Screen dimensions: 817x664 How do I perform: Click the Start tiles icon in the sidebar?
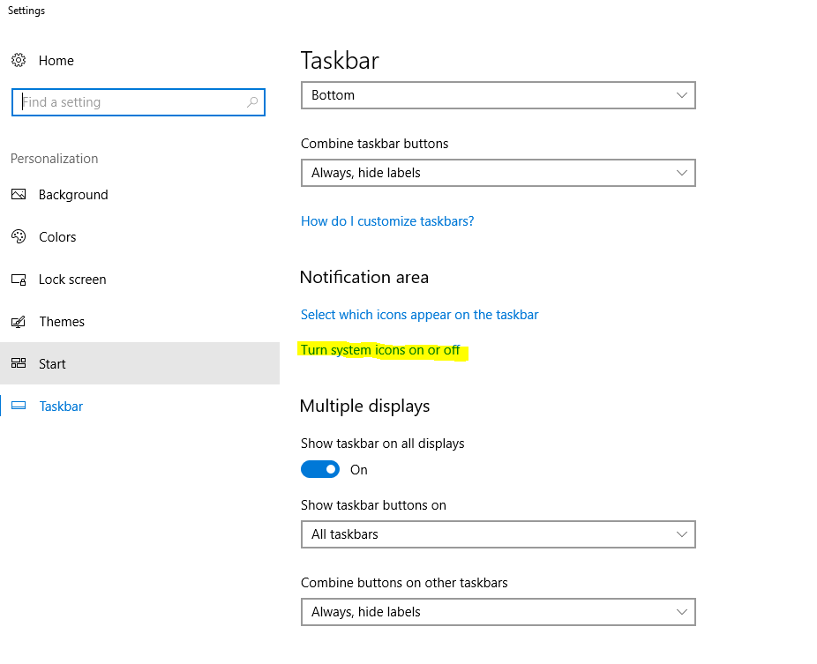pyautogui.click(x=19, y=363)
